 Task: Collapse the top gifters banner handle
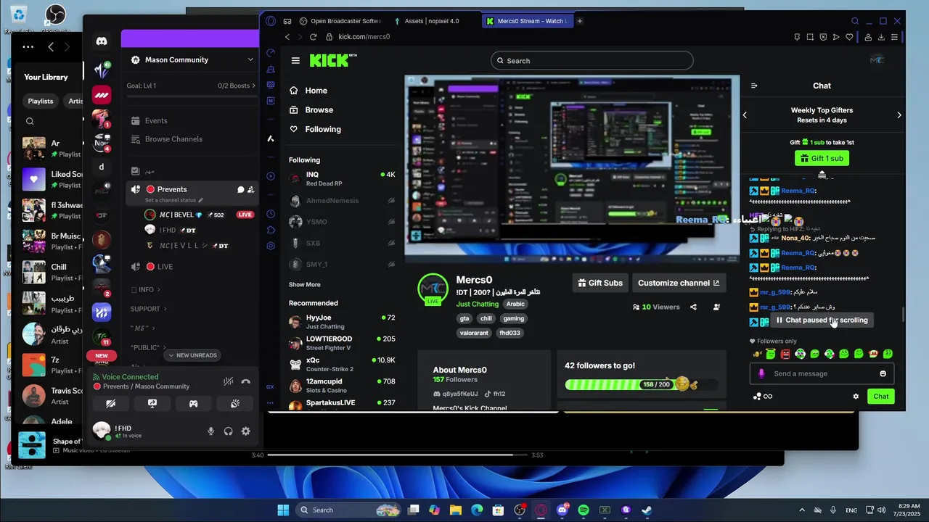[822, 175]
